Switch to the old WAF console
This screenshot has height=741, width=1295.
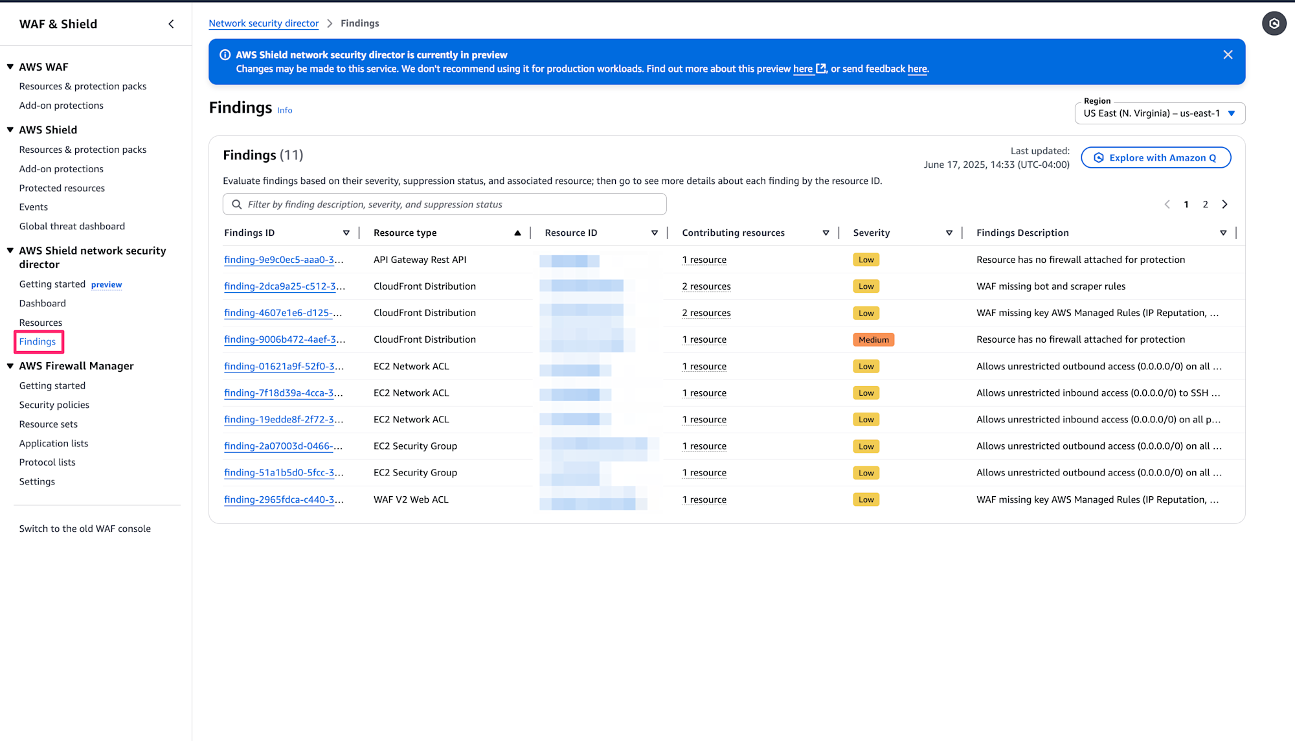point(85,529)
